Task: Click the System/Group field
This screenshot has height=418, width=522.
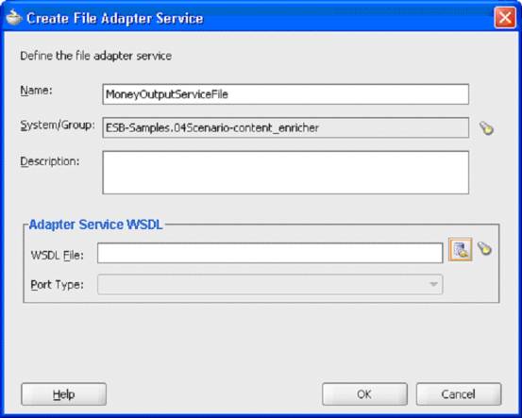Action: click(286, 127)
